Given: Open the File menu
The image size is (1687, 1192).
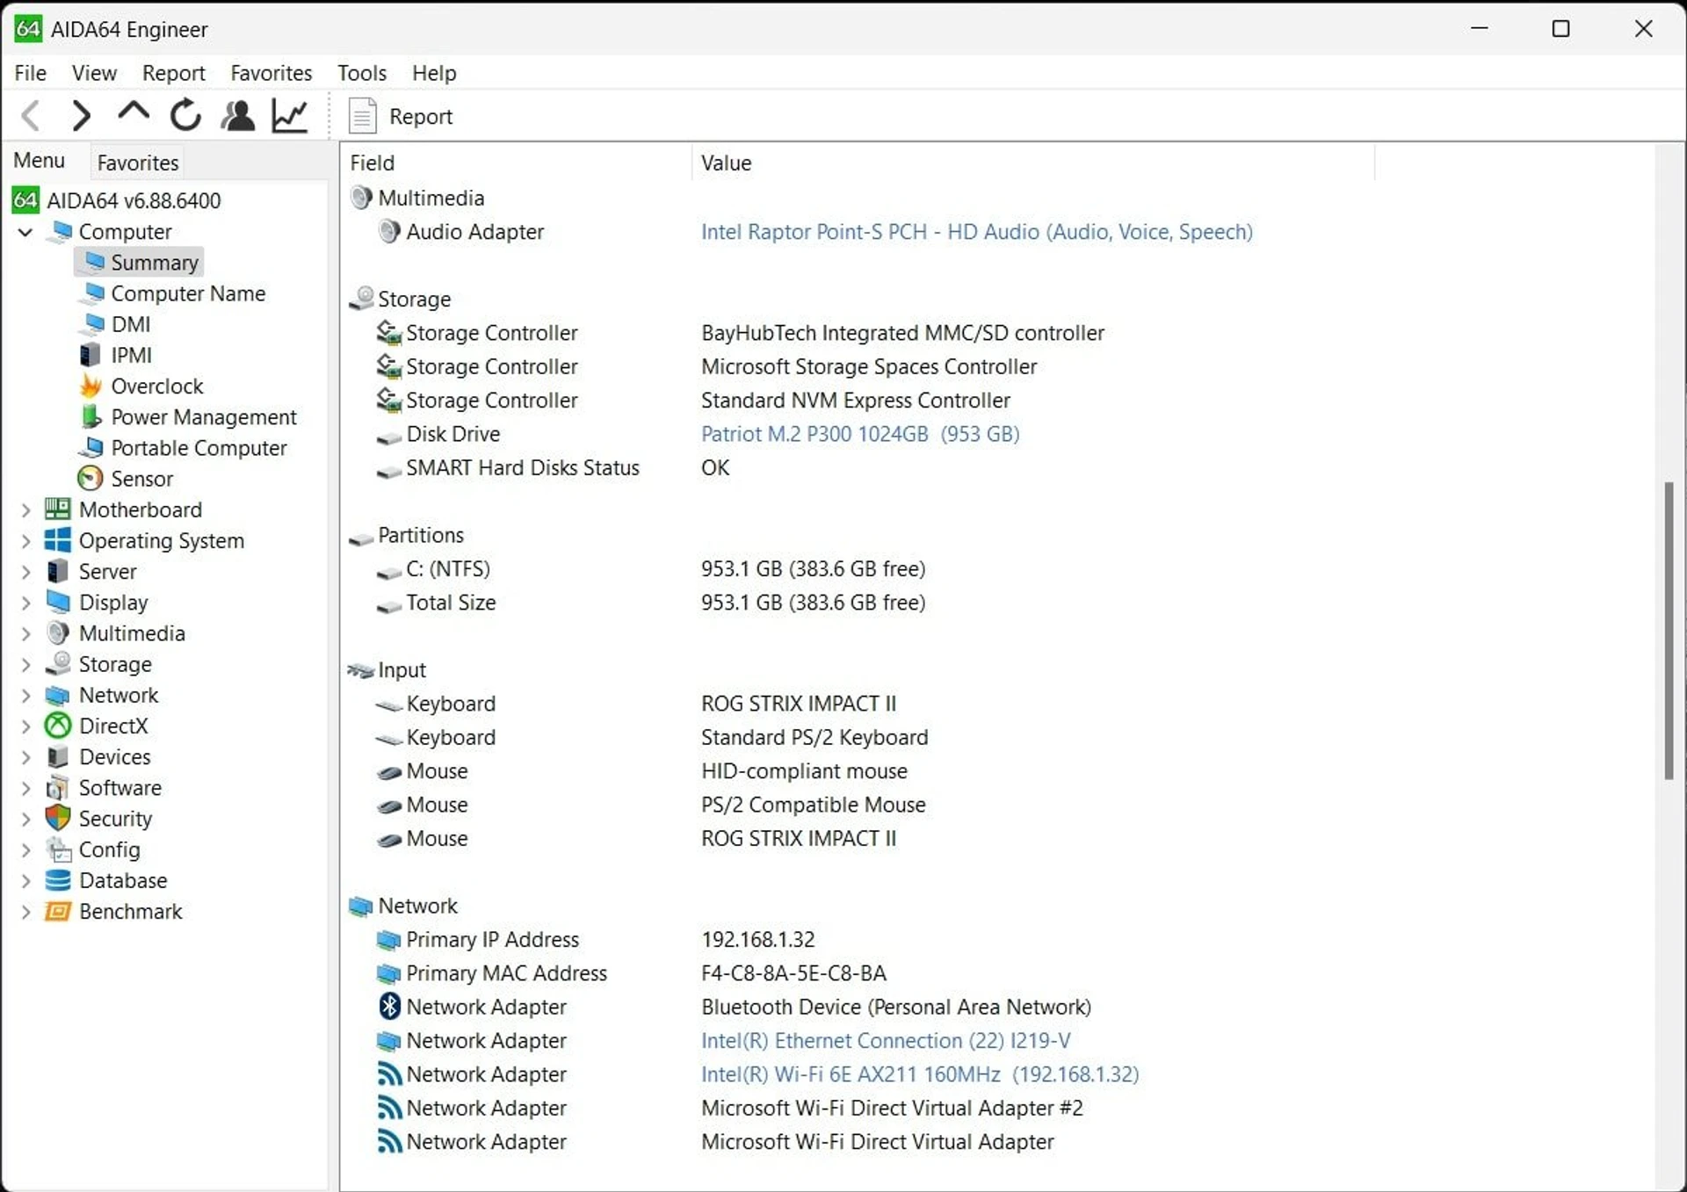Looking at the screenshot, I should coord(31,73).
